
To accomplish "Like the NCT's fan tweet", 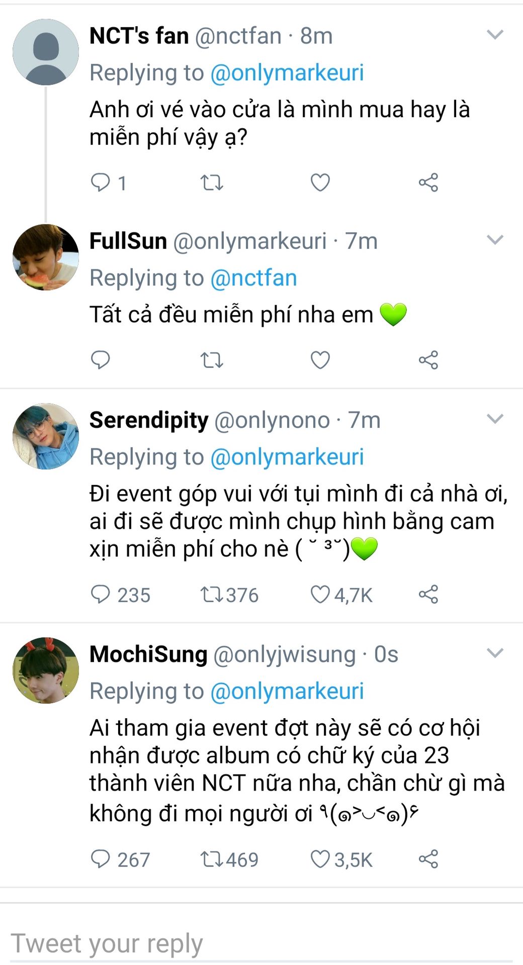I will [320, 182].
